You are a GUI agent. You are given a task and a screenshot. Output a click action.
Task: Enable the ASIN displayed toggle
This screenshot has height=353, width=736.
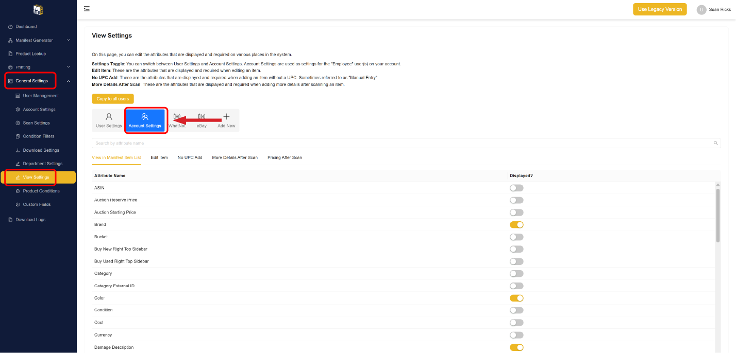point(516,188)
